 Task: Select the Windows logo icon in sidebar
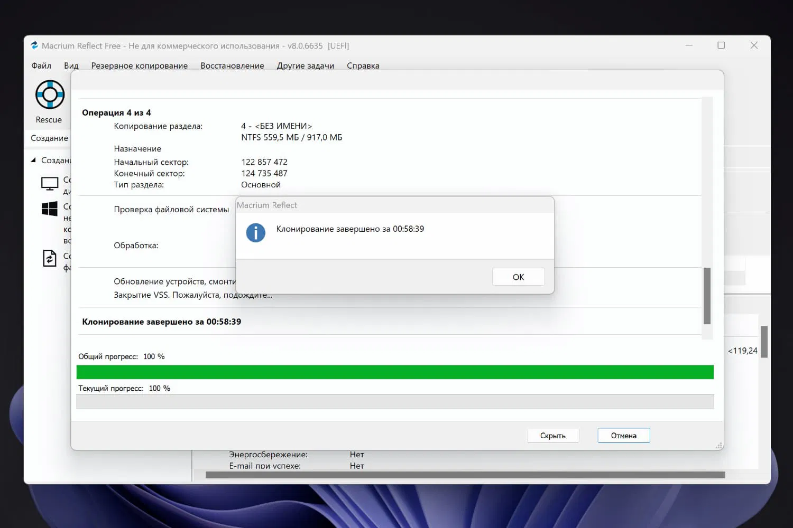click(50, 209)
